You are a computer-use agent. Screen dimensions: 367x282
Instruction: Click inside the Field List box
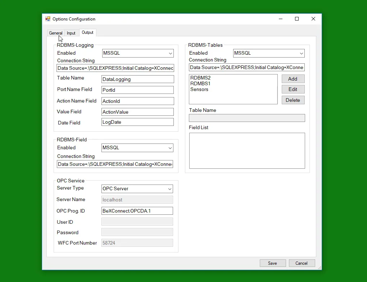(x=247, y=151)
